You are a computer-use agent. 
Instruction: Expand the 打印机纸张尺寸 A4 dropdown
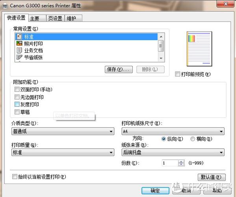173,131
